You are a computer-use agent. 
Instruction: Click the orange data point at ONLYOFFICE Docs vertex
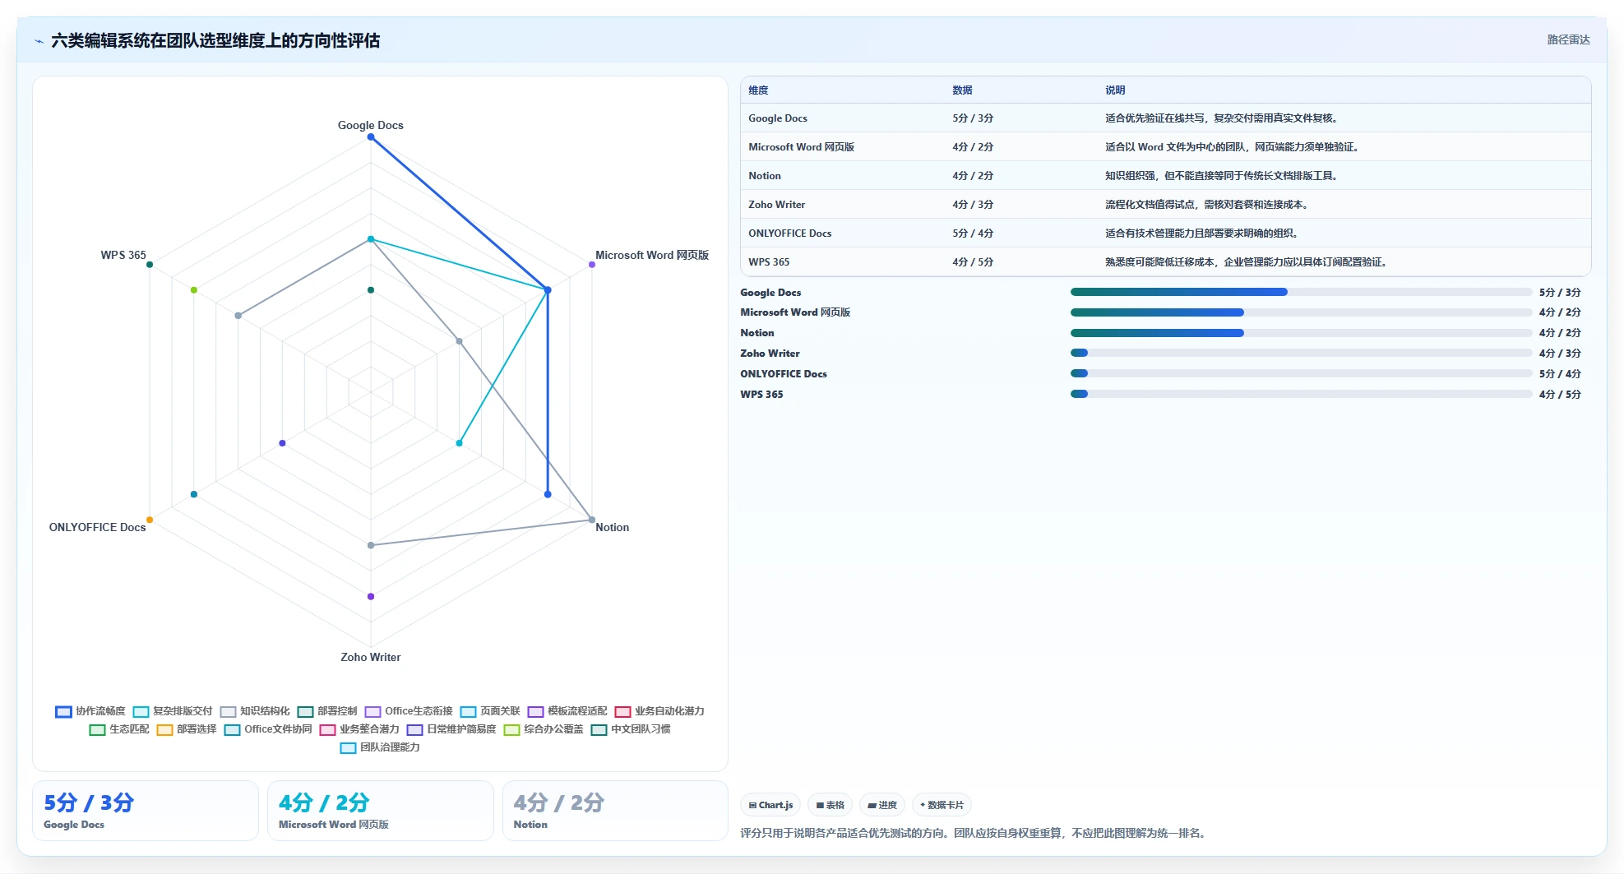pos(150,520)
